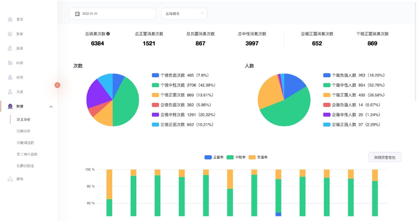Viewport: 420px width, 224px height.
Task: Click bar with blue 正面率 segment
Action: click(278, 193)
